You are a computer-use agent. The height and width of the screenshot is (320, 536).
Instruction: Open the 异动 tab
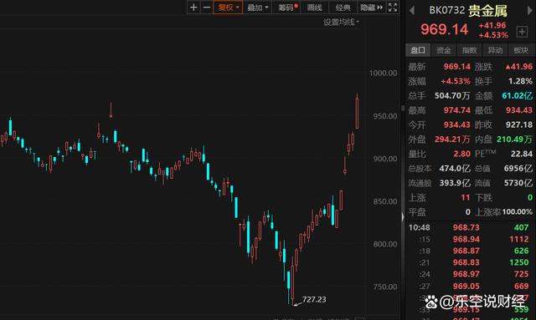[x=495, y=50]
